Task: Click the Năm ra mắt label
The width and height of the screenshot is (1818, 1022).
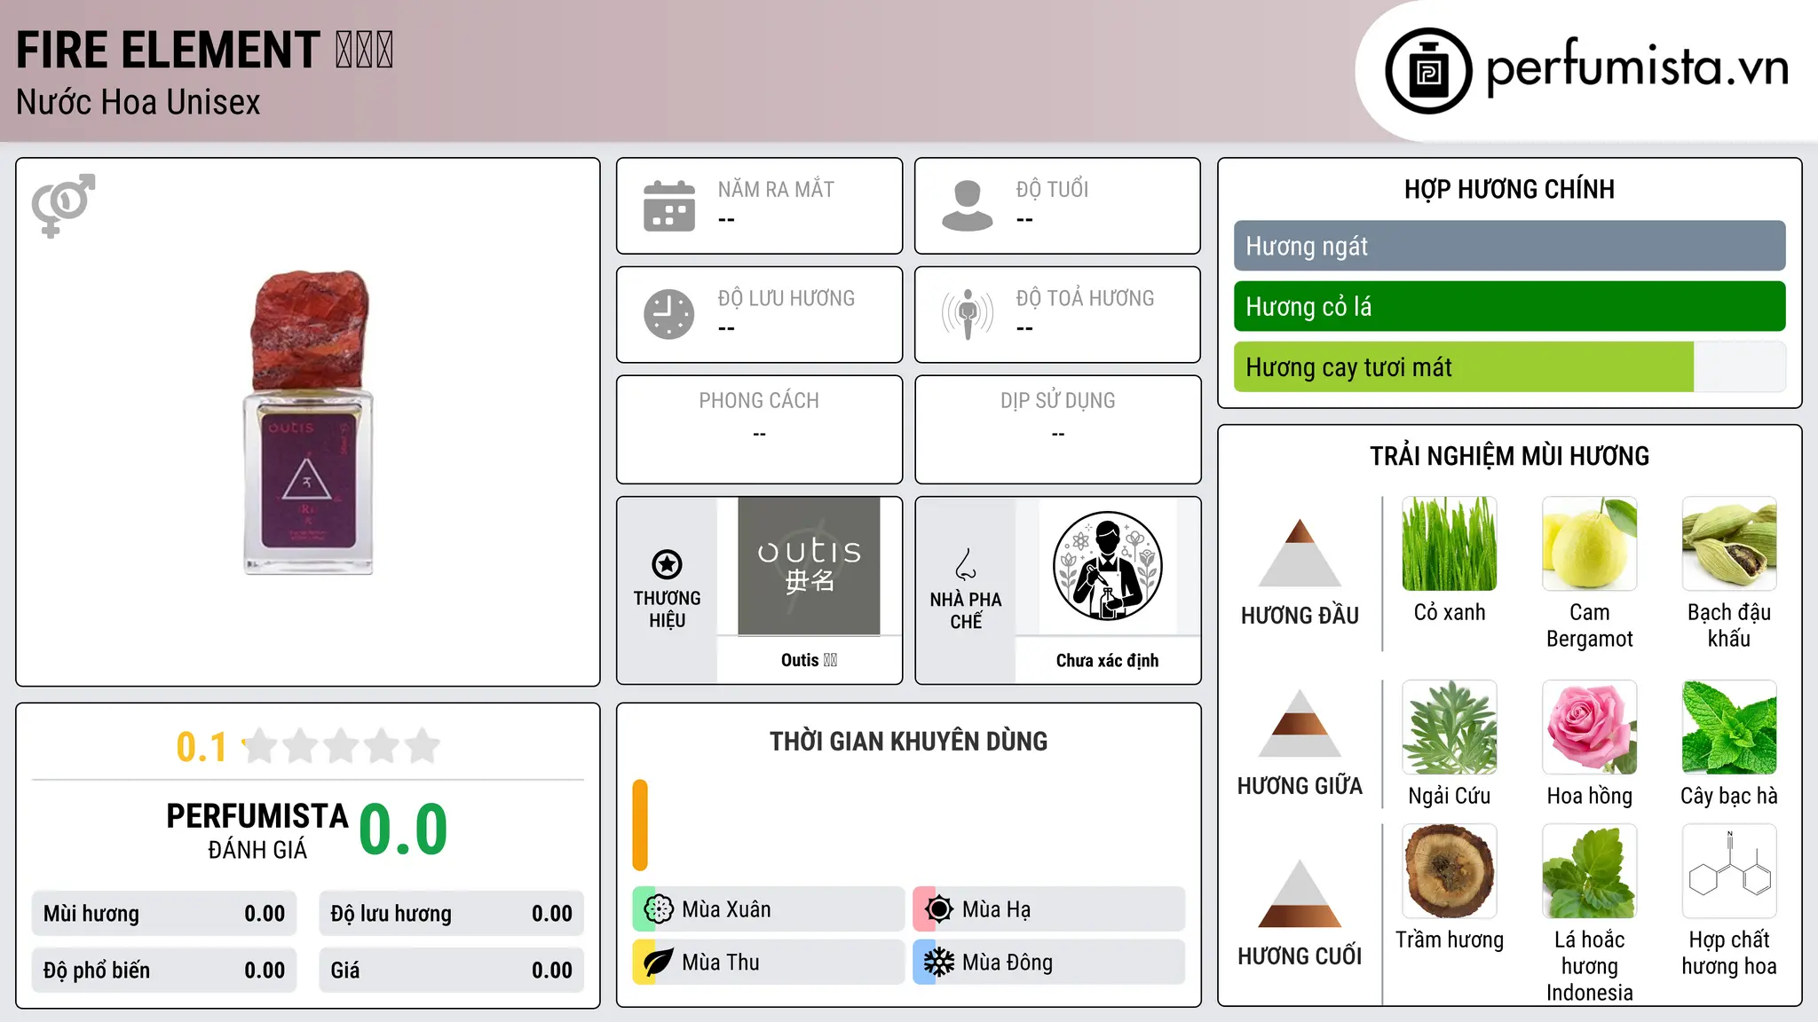Action: (776, 189)
